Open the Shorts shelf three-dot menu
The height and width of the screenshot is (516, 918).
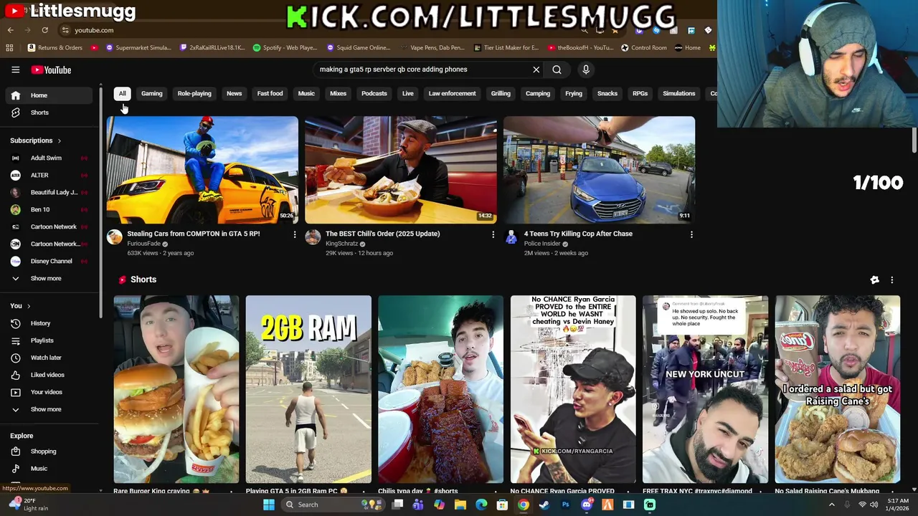tap(892, 280)
